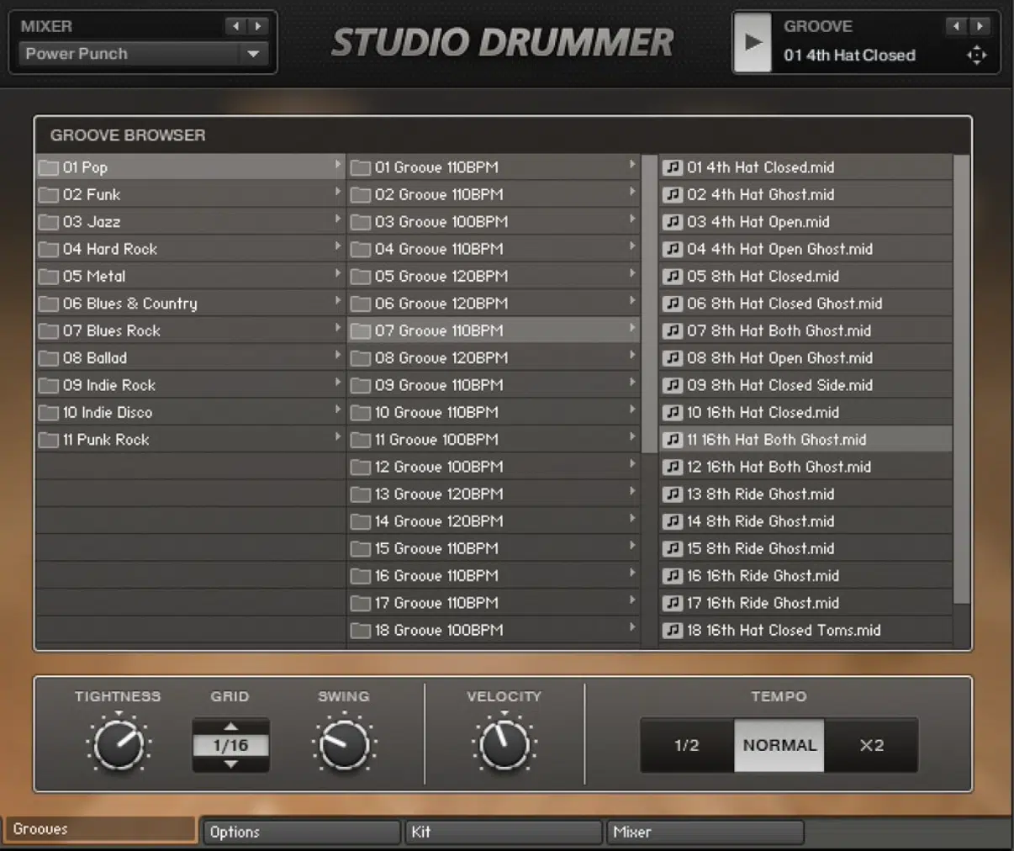Click the 01 Pop folder icon
Image resolution: width=1014 pixels, height=851 pixels.
click(x=49, y=167)
